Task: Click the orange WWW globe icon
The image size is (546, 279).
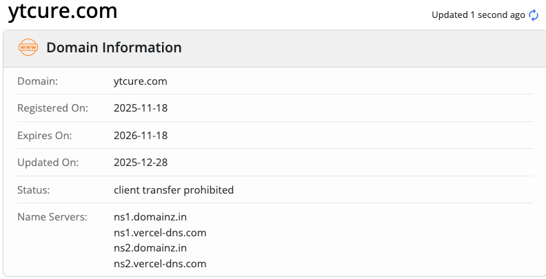Action: [28, 48]
